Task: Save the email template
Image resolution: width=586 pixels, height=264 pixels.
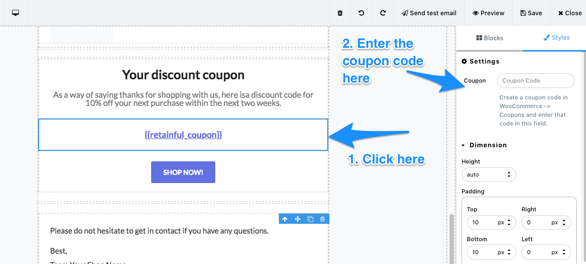Action: pos(531,13)
